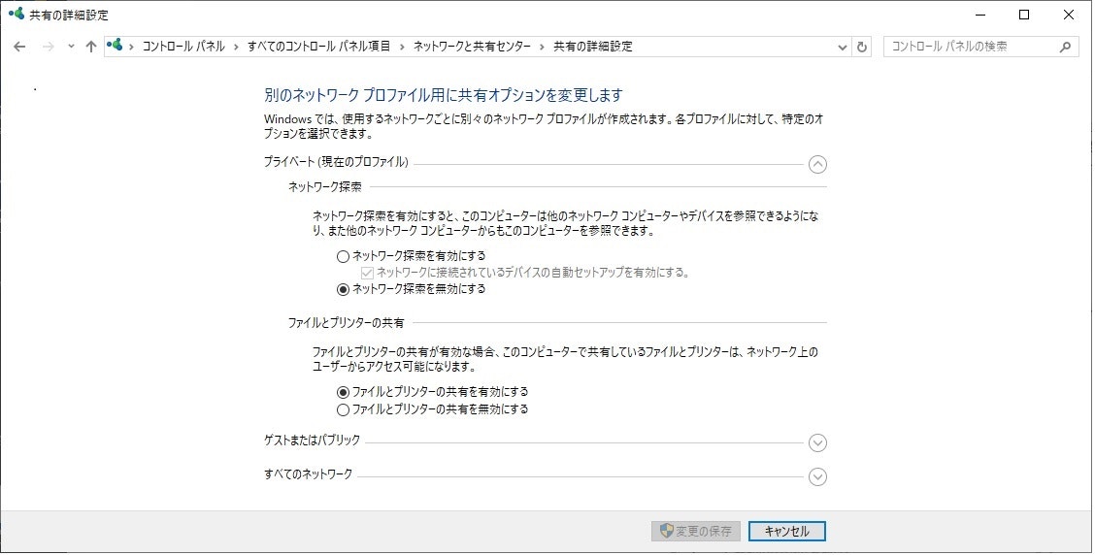Go back with the left arrow
The height and width of the screenshot is (555, 1095).
tap(19, 47)
